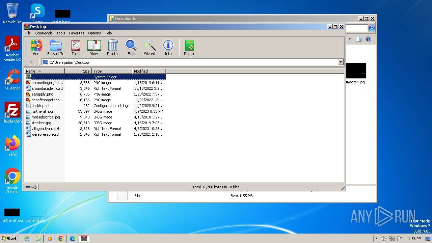This screenshot has width=432, height=243.
Task: Click furtherall.jpg desktop icon
Action: [x=12, y=215]
